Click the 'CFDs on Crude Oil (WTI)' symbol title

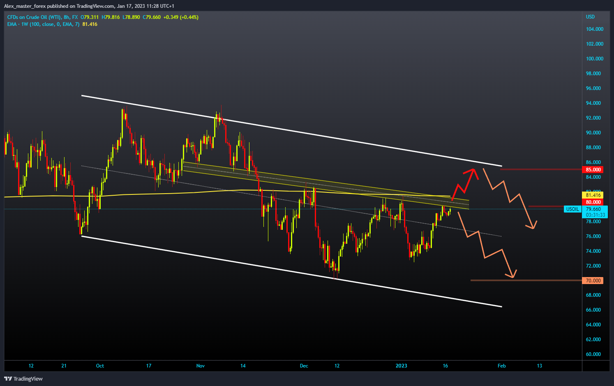(33, 17)
